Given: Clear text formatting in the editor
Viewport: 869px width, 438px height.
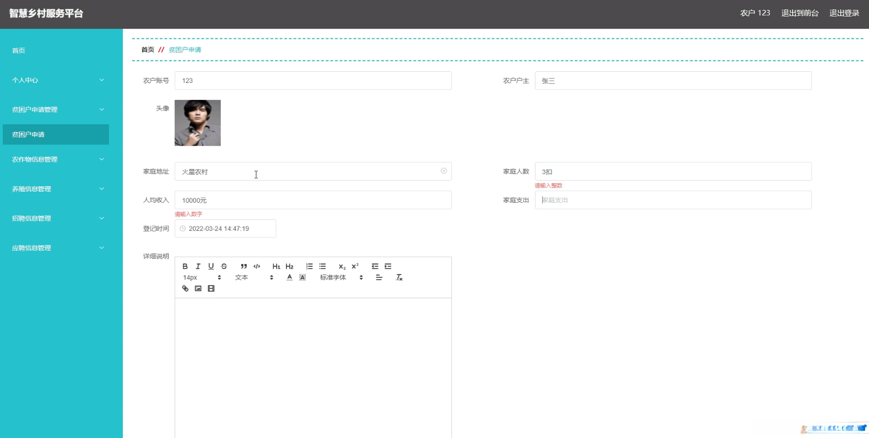Looking at the screenshot, I should click(x=399, y=277).
